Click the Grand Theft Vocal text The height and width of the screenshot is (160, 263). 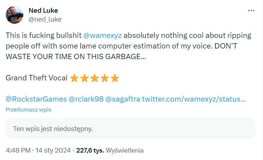tap(36, 78)
